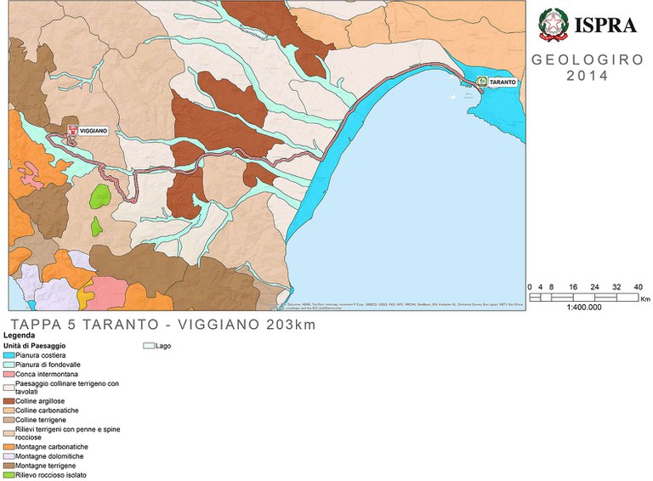
Task: Select the Conca intermontana legend swatch
Action: [x=9, y=373]
